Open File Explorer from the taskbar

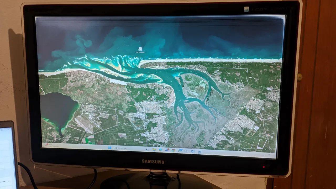click(x=154, y=150)
